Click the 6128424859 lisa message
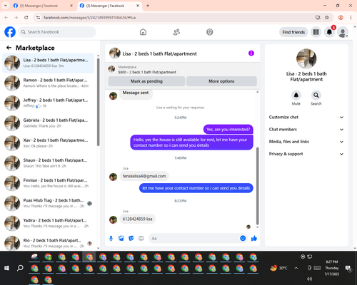The height and width of the screenshot is (285, 357). [x=137, y=219]
